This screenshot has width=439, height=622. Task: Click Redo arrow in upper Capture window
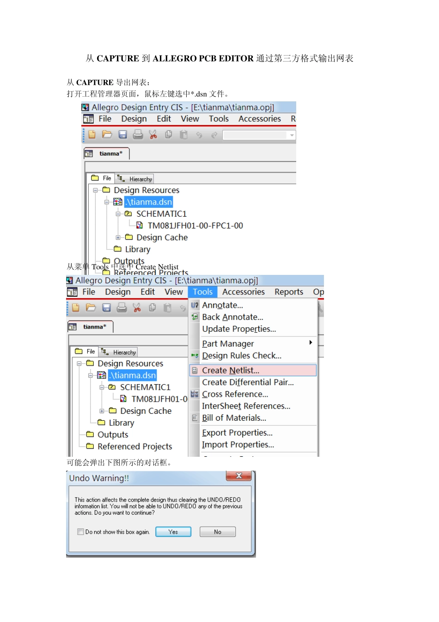point(214,135)
